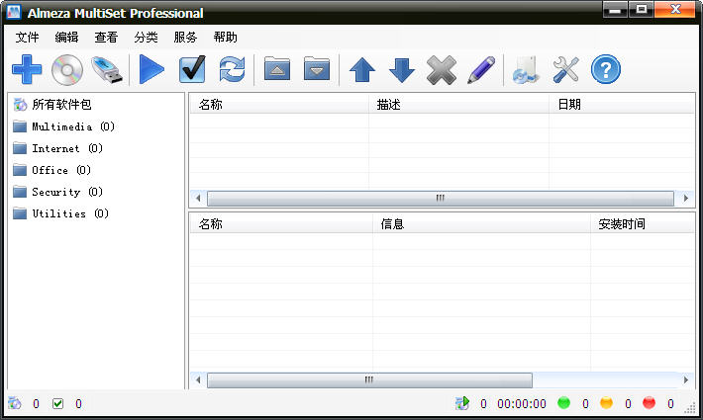Start installation with the blue play icon
This screenshot has width=703, height=420.
pos(152,69)
